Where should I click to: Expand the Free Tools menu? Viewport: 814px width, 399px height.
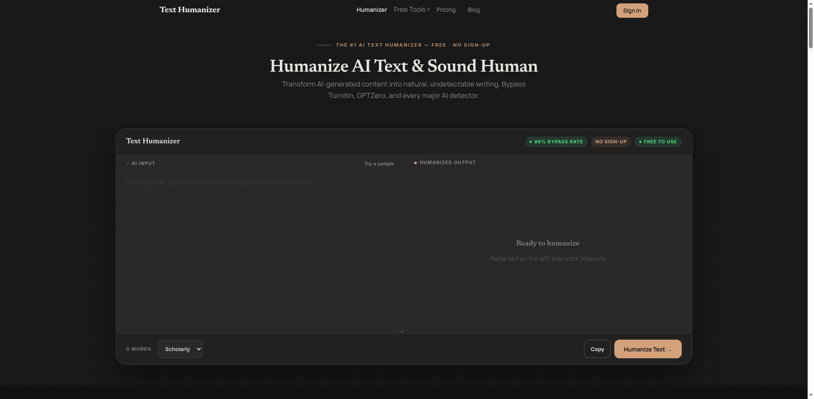click(411, 10)
